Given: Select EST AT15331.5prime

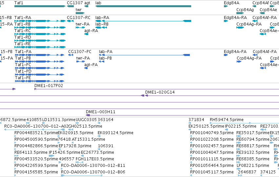Looking at the screenshot, I should [89, 140].
